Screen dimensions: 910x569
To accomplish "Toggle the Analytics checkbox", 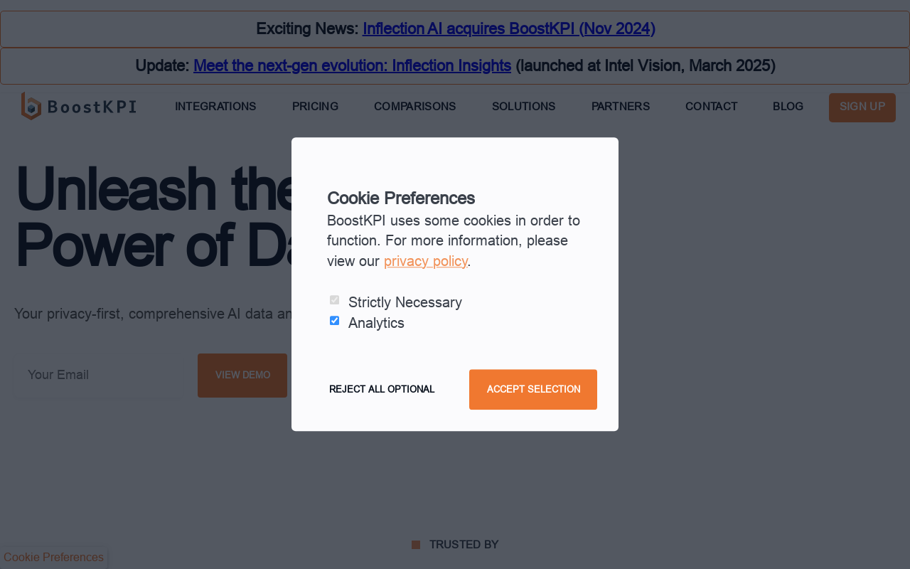I will pyautogui.click(x=334, y=321).
